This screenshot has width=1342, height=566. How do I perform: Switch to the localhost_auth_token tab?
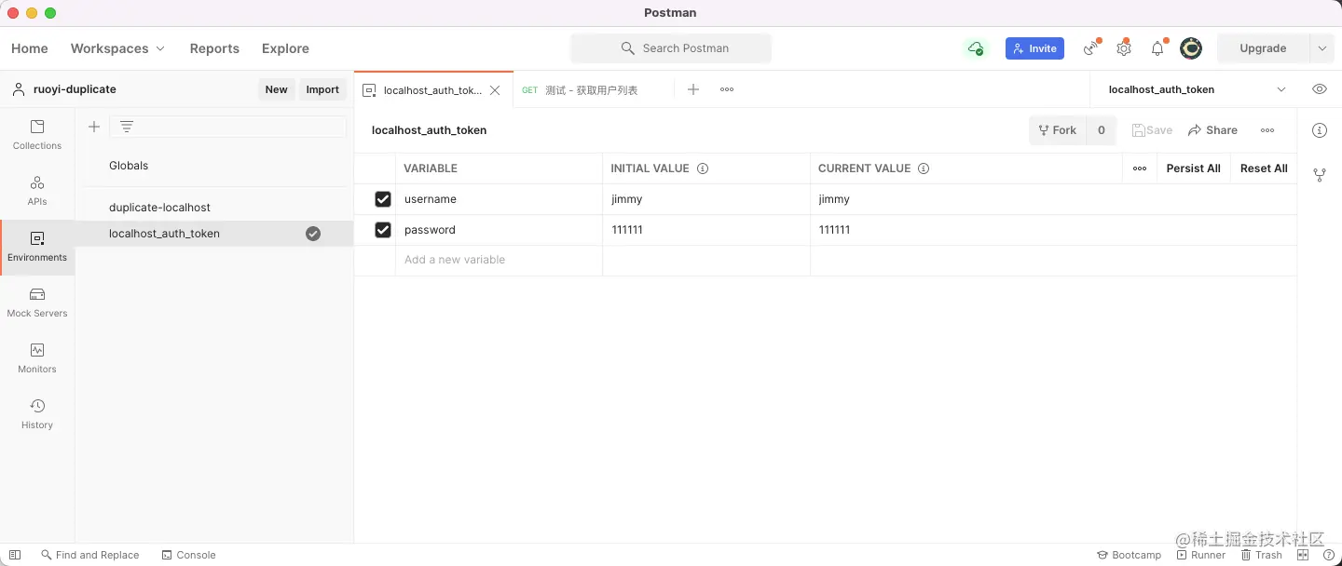pyautogui.click(x=433, y=90)
